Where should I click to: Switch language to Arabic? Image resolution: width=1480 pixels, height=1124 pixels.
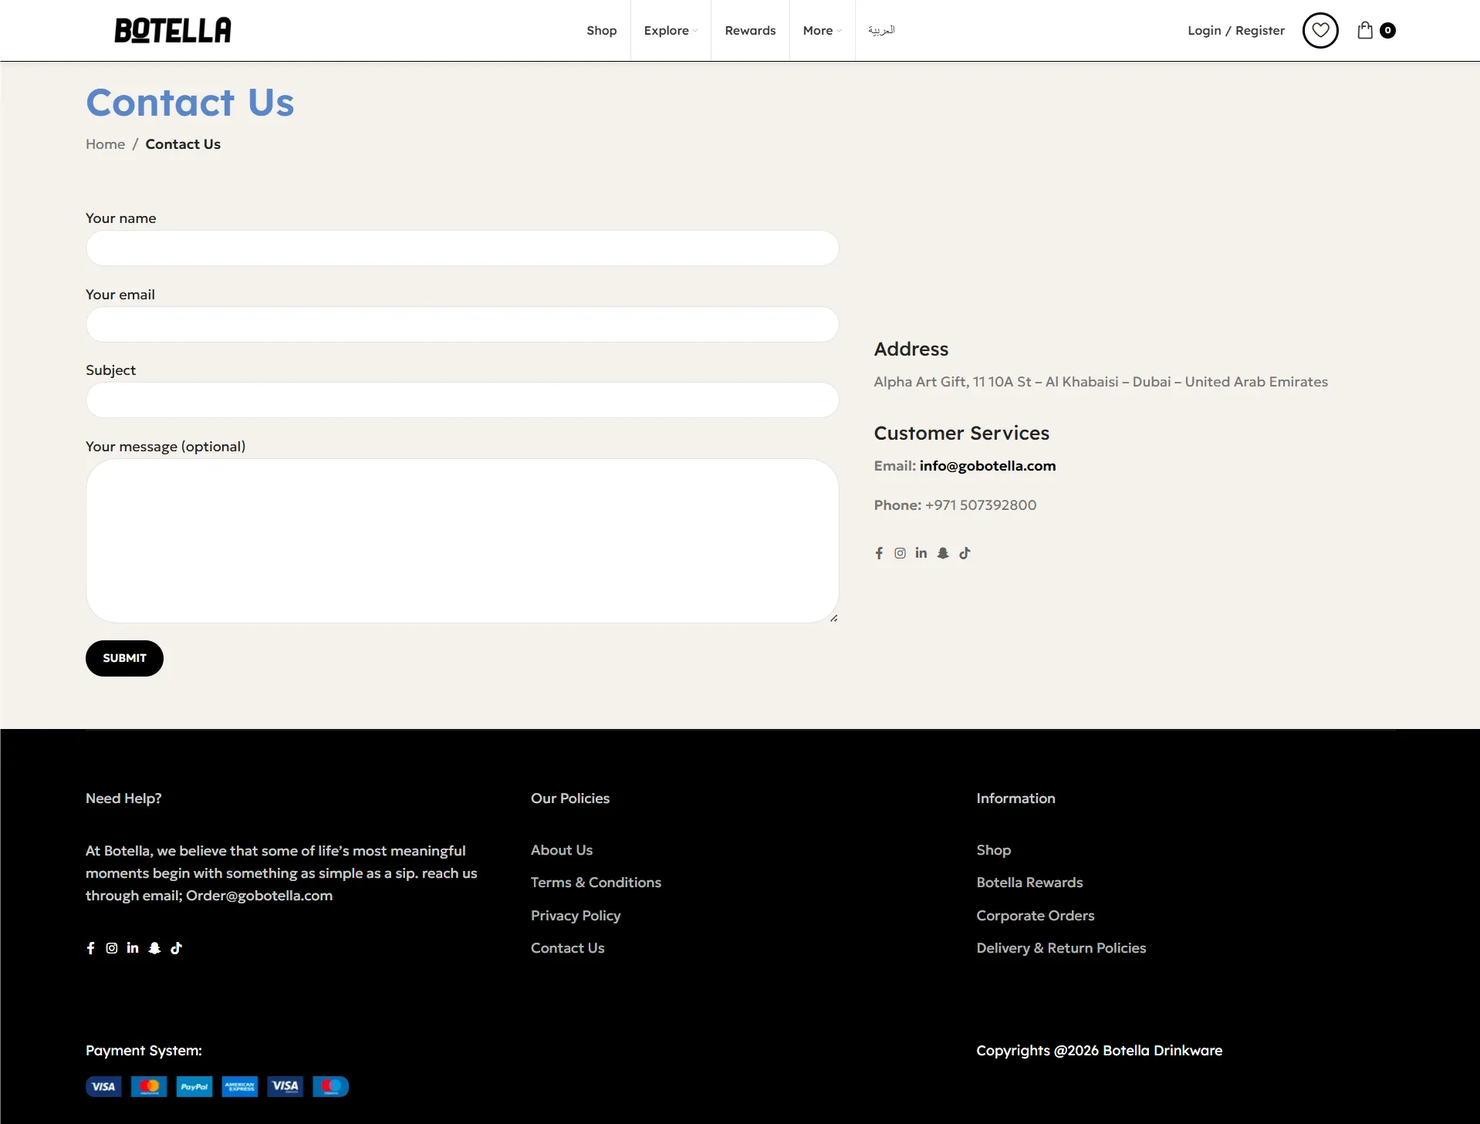tap(881, 30)
